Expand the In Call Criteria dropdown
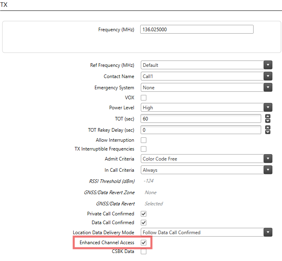This screenshot has height=261, width=282. pyautogui.click(x=268, y=170)
